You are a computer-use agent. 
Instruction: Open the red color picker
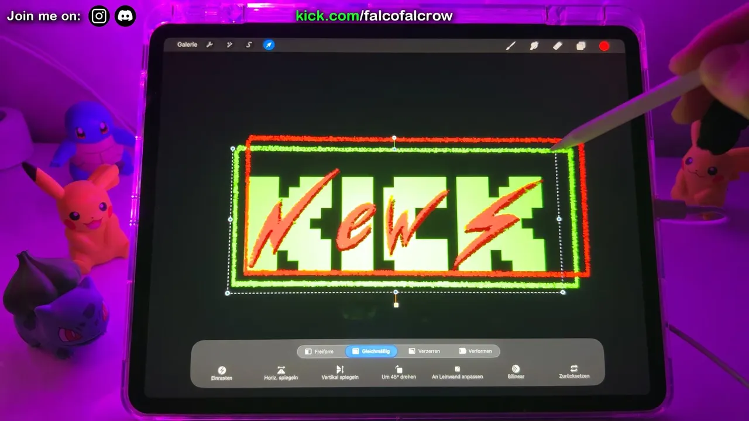pyautogui.click(x=604, y=46)
